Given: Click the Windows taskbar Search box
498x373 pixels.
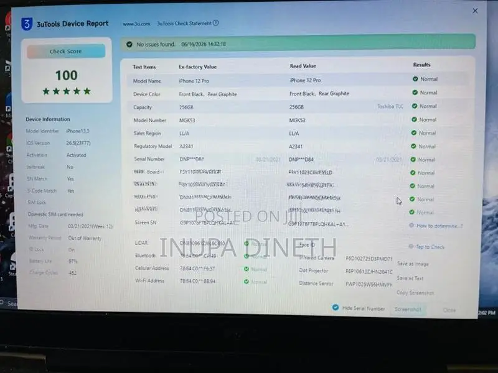Looking at the screenshot, I should point(9,303).
